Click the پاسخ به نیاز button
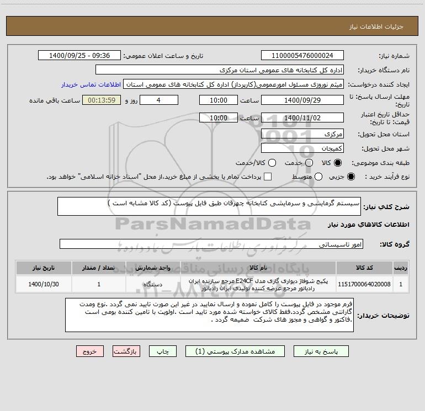425x411 pixels. (321, 351)
